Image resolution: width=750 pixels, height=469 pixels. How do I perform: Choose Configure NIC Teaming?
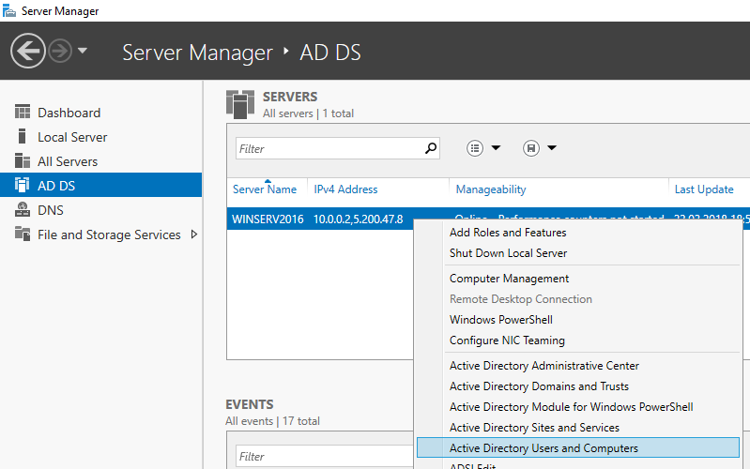[507, 340]
